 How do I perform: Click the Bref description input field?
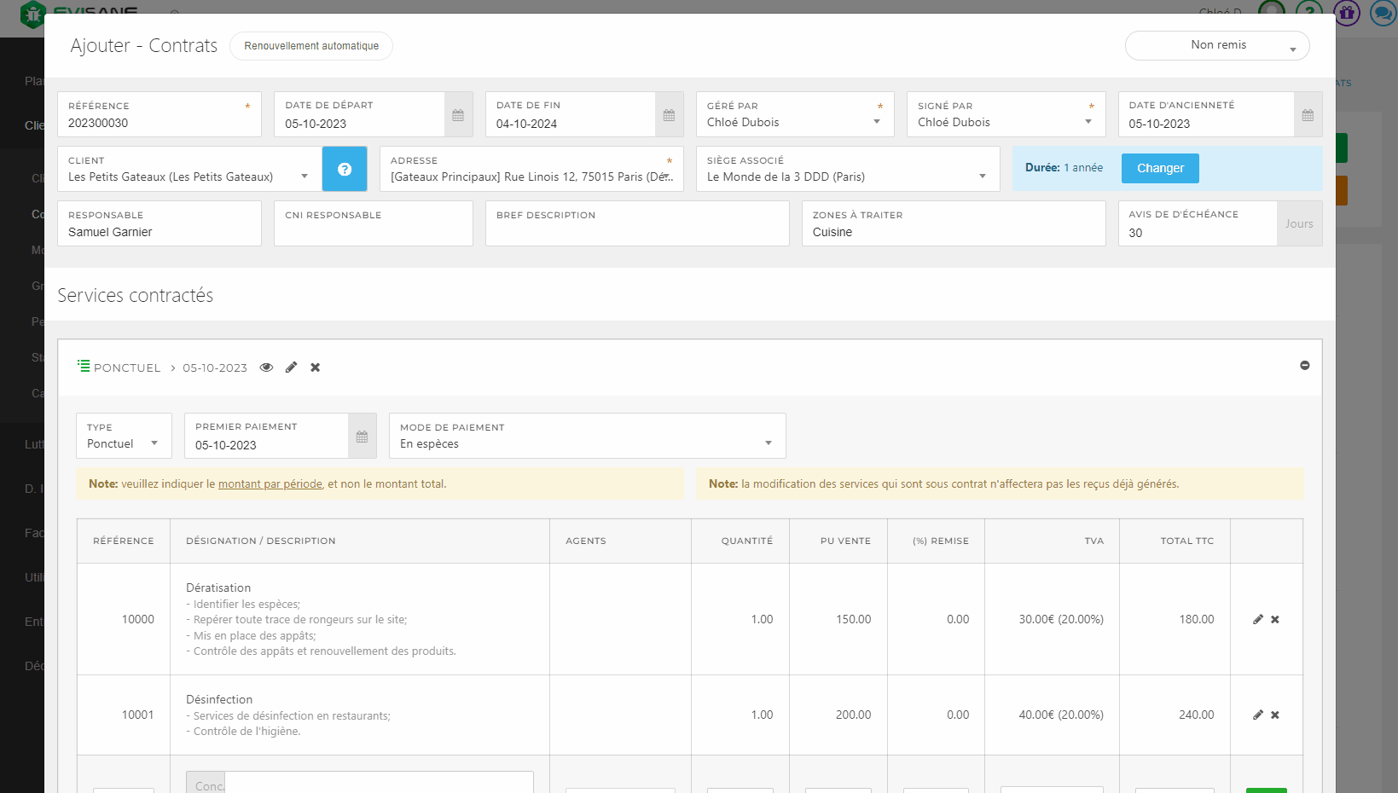pyautogui.click(x=636, y=232)
